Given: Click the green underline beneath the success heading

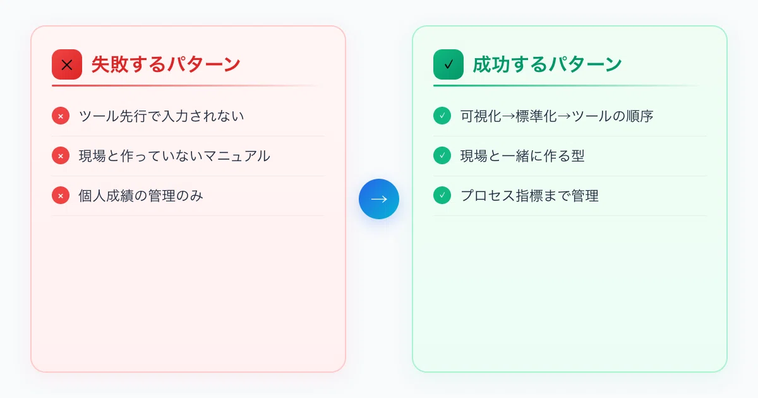Looking at the screenshot, I should (x=570, y=85).
